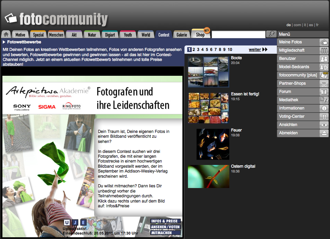Open the Ostern digital thumbnail
This screenshot has width=330, height=239.
(209, 176)
